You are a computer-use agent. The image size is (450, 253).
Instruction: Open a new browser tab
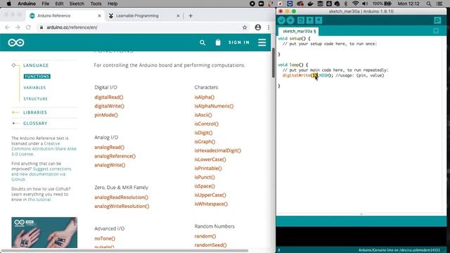point(191,15)
